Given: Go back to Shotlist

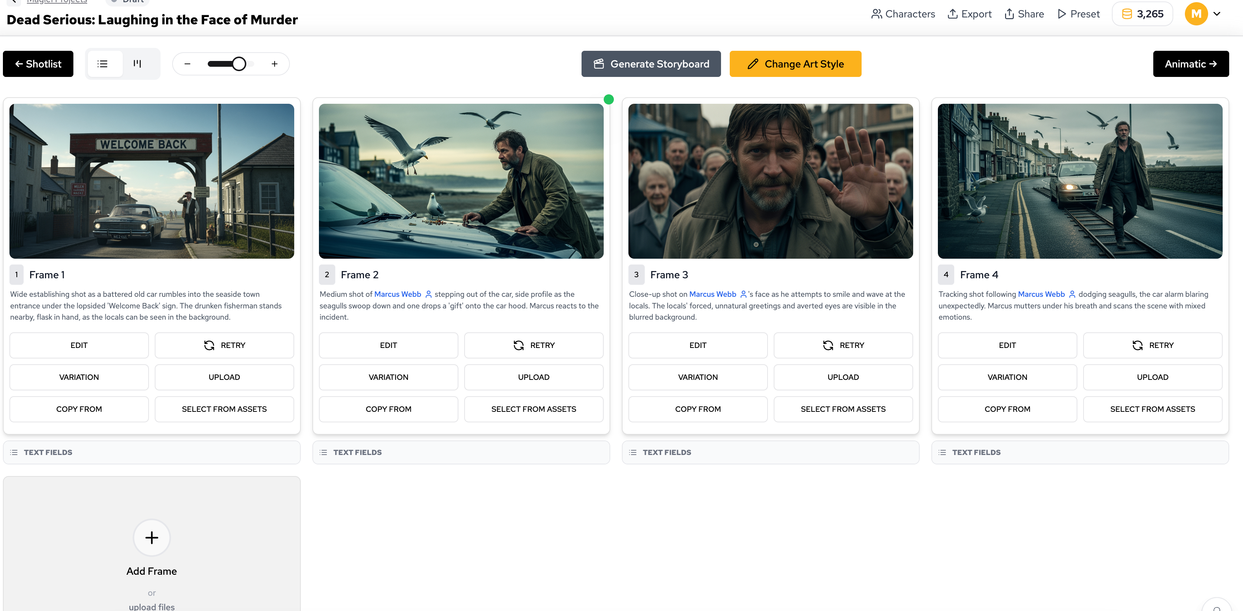Looking at the screenshot, I should point(38,63).
